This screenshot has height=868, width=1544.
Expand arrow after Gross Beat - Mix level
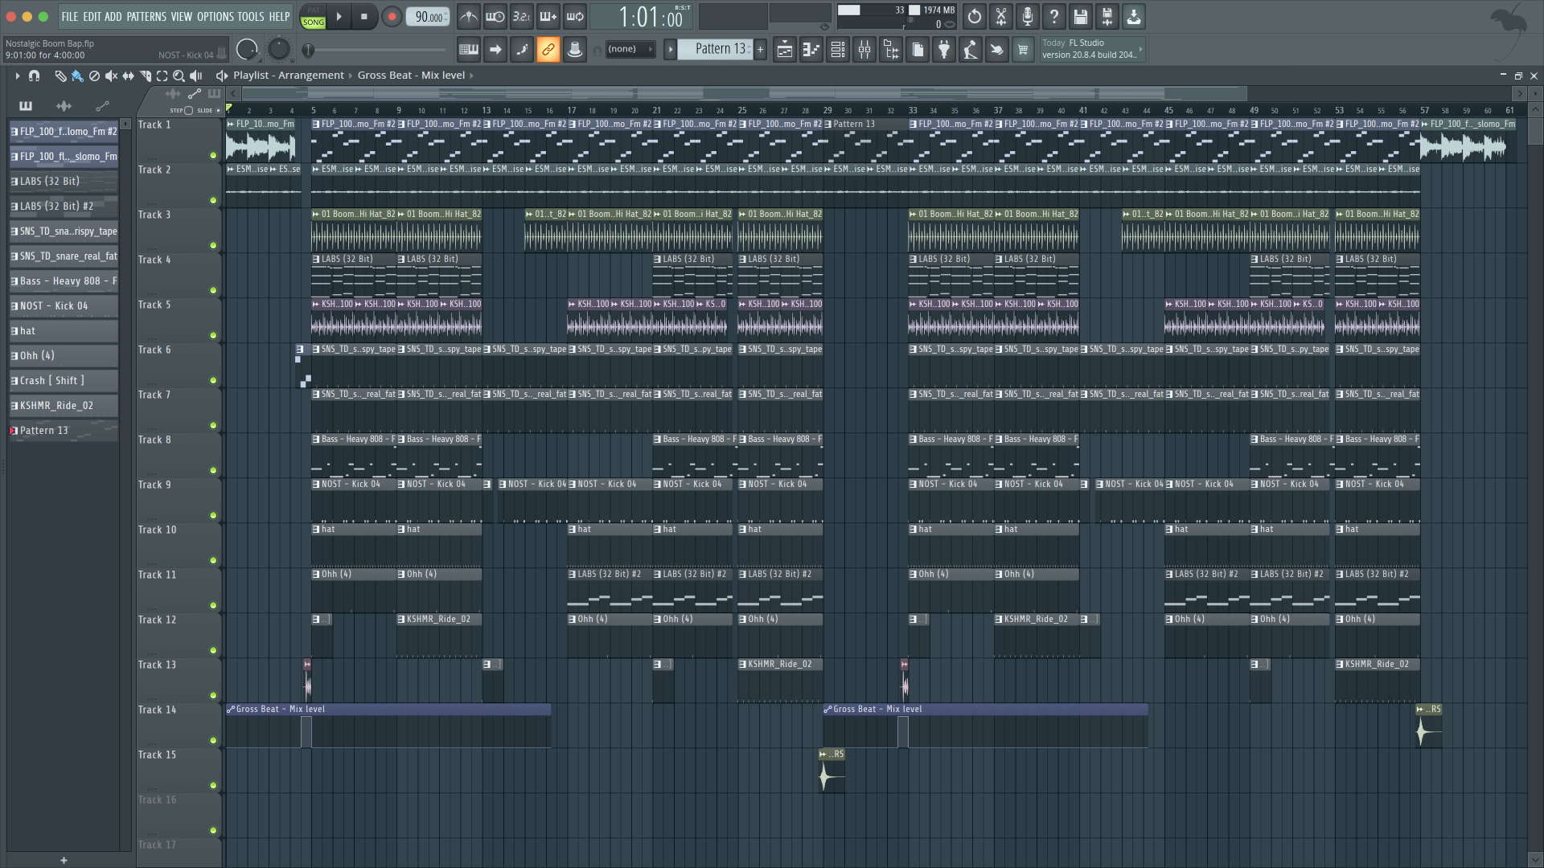(x=472, y=76)
